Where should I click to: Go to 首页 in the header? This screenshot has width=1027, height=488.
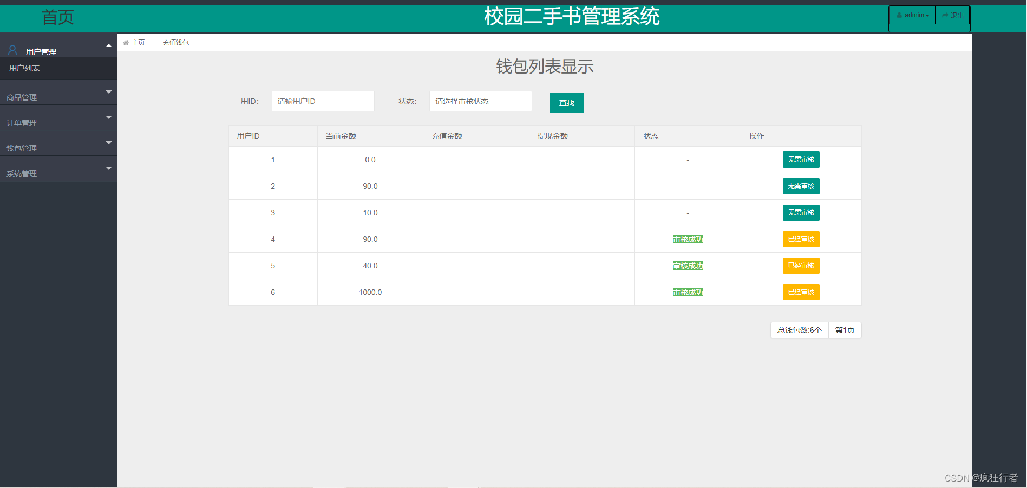58,17
